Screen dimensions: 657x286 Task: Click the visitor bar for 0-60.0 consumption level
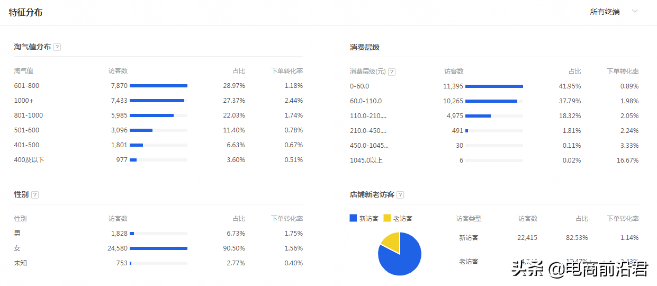(x=494, y=86)
